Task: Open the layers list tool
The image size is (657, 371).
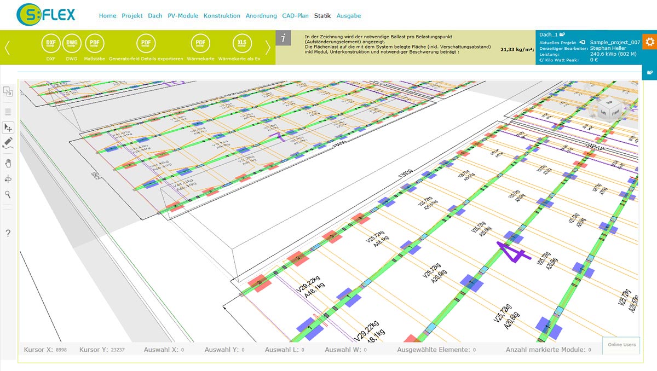Action: coord(8,111)
